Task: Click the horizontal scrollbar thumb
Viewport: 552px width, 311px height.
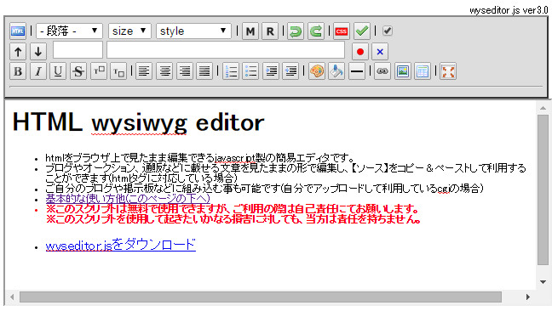Action: tap(261, 297)
